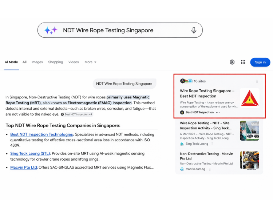
Task: Expand the Best NDT Inspection +4 sources chip
Action: (x=76, y=114)
